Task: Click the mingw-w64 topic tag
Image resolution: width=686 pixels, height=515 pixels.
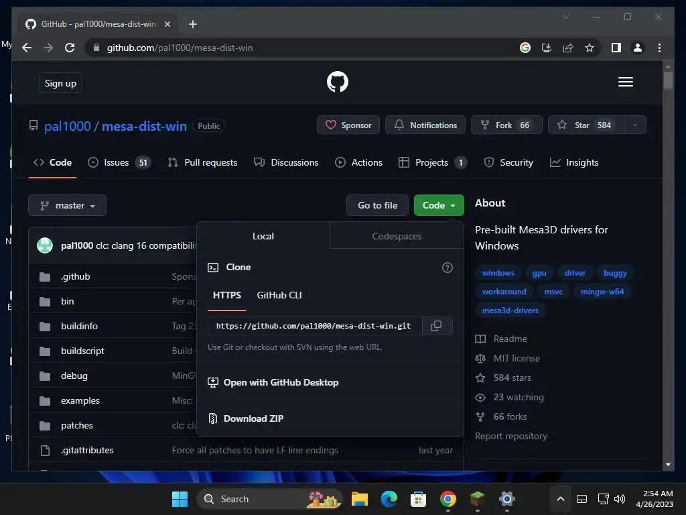Action: [x=602, y=292]
